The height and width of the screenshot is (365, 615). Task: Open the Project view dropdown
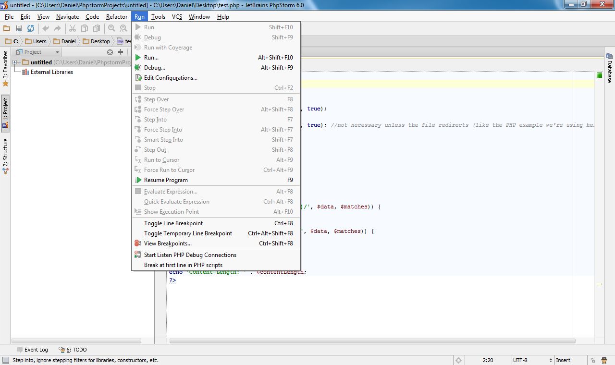point(37,52)
